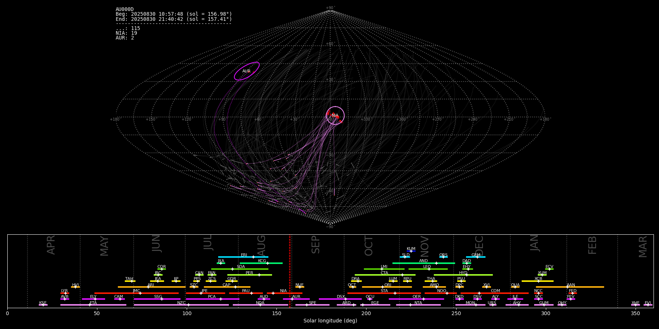659x329 pixels.
Task: Click the EVI shower label in the timeline
Action: (x=648, y=303)
